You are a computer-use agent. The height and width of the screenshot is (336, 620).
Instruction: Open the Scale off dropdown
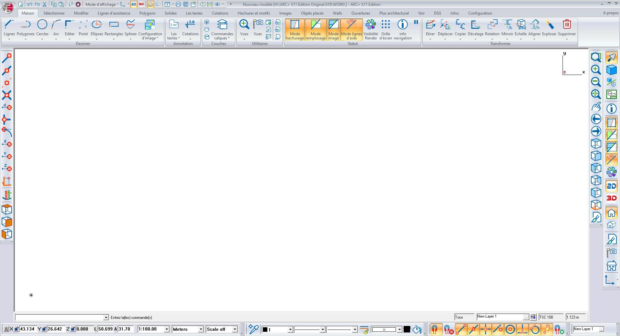(235, 329)
